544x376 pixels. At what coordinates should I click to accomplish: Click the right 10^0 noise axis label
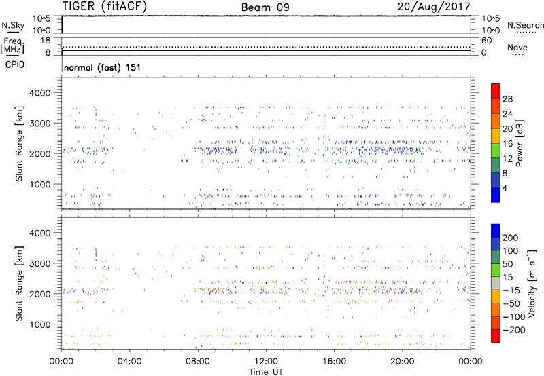490,31
